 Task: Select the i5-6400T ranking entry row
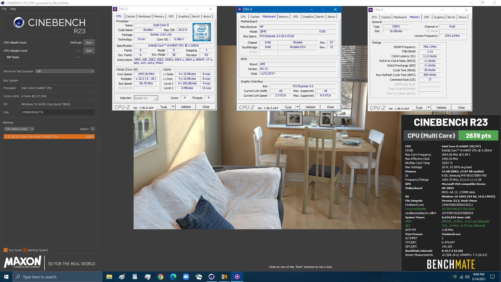49,137
